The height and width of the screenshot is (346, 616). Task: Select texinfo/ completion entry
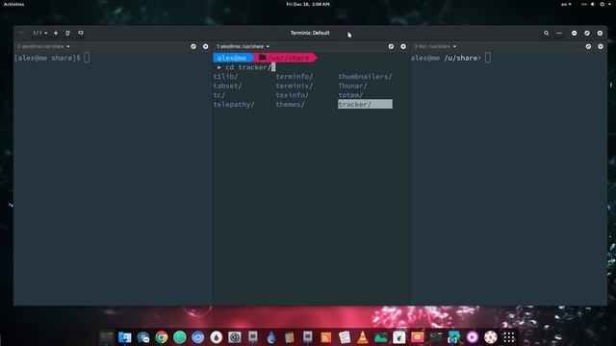coord(293,95)
